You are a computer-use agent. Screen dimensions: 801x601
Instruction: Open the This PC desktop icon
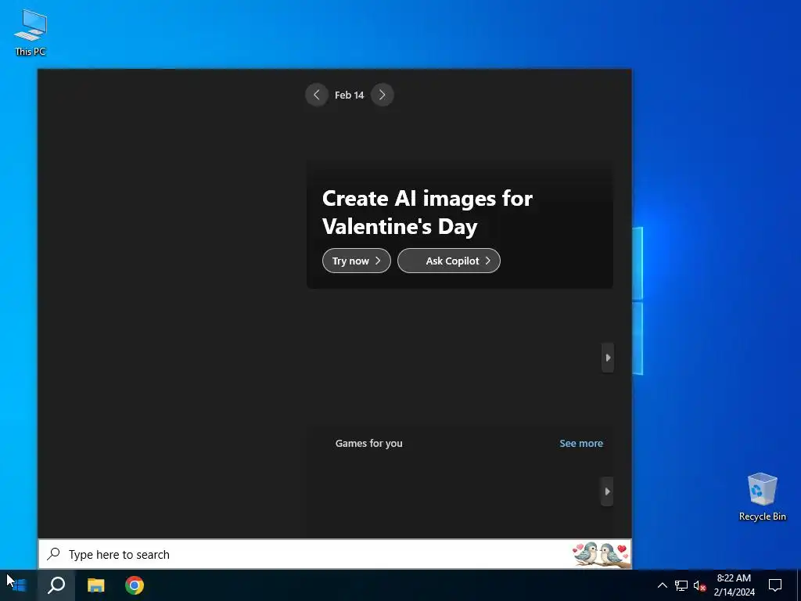point(31,32)
